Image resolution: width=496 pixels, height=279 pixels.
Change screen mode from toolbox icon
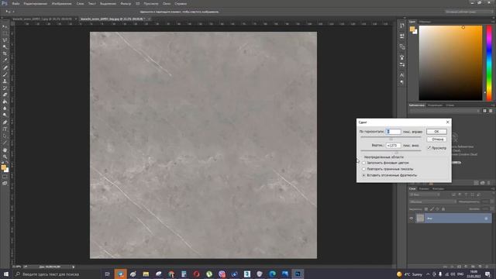(x=5, y=184)
